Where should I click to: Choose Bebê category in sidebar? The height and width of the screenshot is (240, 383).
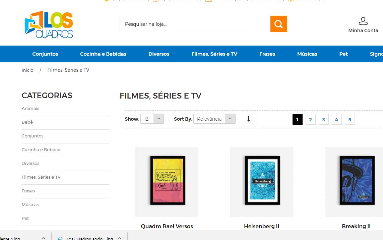pos(27,122)
